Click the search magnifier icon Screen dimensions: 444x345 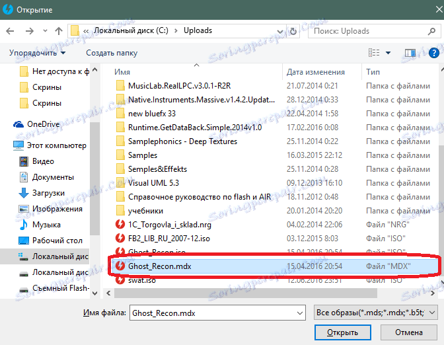pyautogui.click(x=431, y=31)
